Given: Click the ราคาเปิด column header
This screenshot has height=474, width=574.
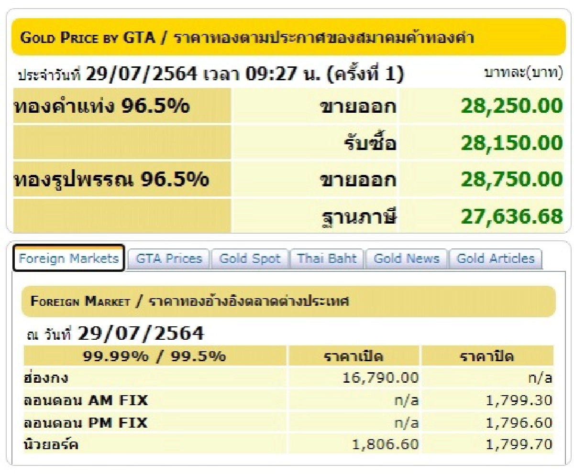Looking at the screenshot, I should (353, 355).
